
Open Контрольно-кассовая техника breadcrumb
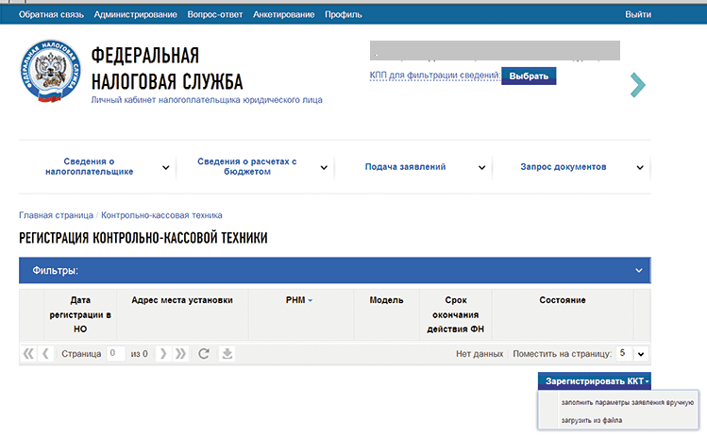click(x=161, y=215)
